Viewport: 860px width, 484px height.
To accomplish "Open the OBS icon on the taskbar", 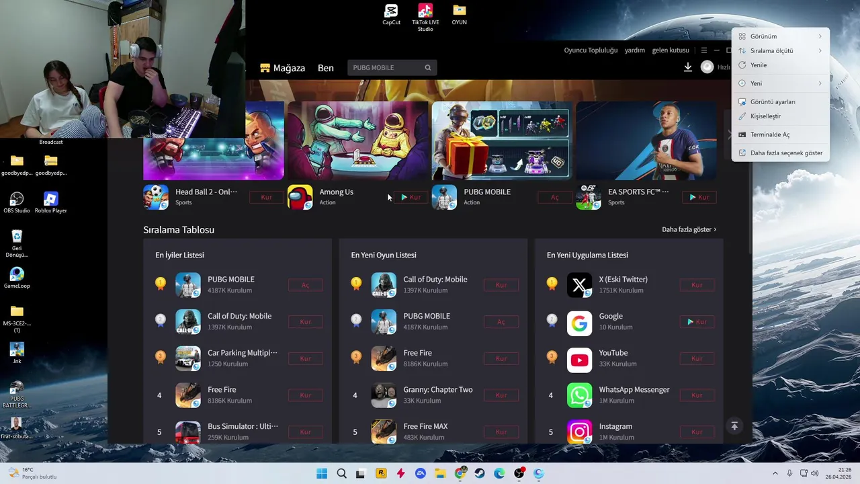I will coord(519,473).
